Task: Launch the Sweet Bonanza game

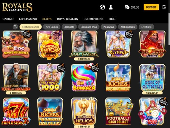Action: click(x=84, y=77)
